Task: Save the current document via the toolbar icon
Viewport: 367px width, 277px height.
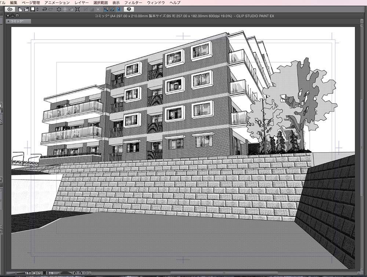Action: click(x=32, y=10)
